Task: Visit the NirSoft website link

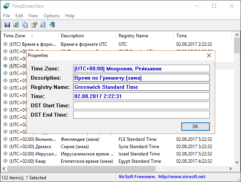Action: (x=182, y=177)
